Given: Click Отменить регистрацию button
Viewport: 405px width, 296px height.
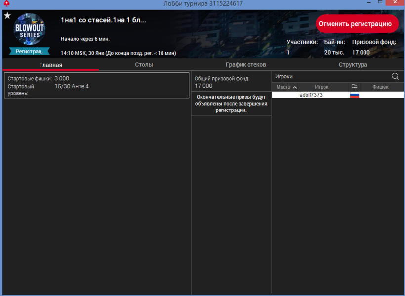Looking at the screenshot, I should (357, 24).
